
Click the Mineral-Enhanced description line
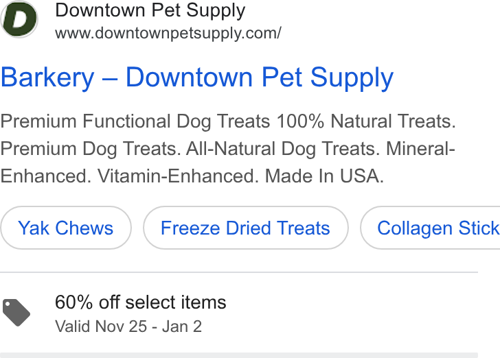(228, 163)
